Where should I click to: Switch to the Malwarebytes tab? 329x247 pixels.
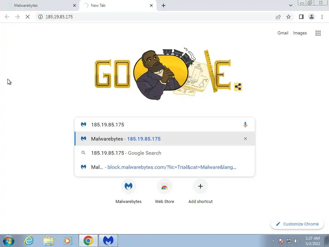pos(40,5)
